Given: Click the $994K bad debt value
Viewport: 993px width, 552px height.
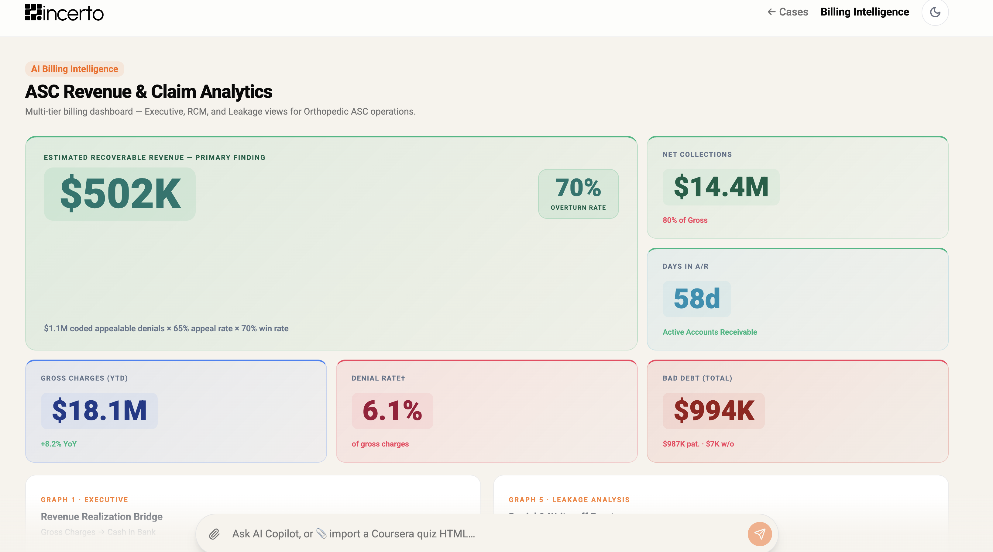Looking at the screenshot, I should 713,411.
